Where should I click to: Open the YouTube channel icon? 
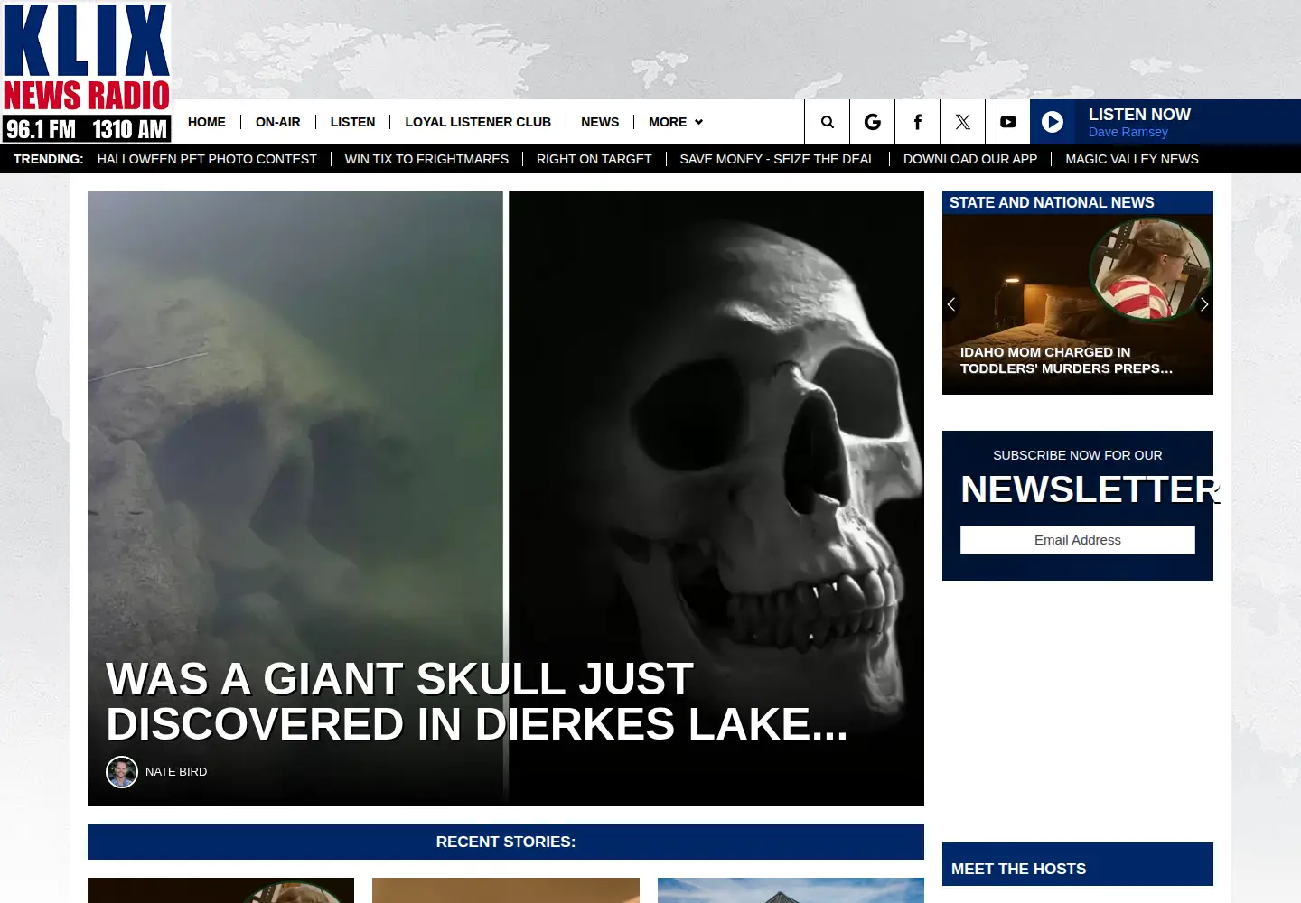pos(1007,122)
